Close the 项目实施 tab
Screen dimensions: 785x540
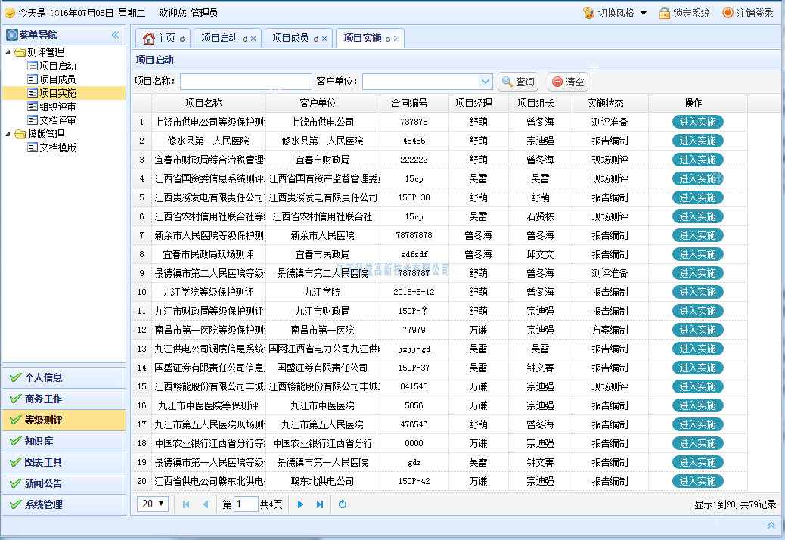point(396,39)
